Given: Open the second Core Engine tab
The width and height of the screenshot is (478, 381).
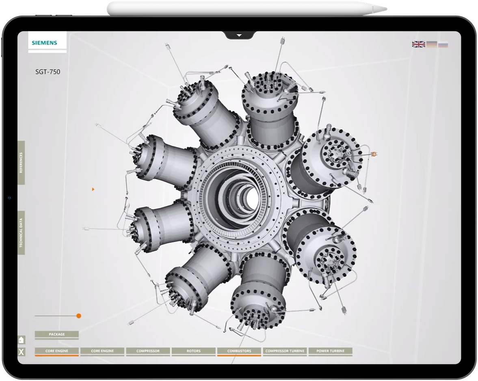Looking at the screenshot, I should pyautogui.click(x=103, y=351).
